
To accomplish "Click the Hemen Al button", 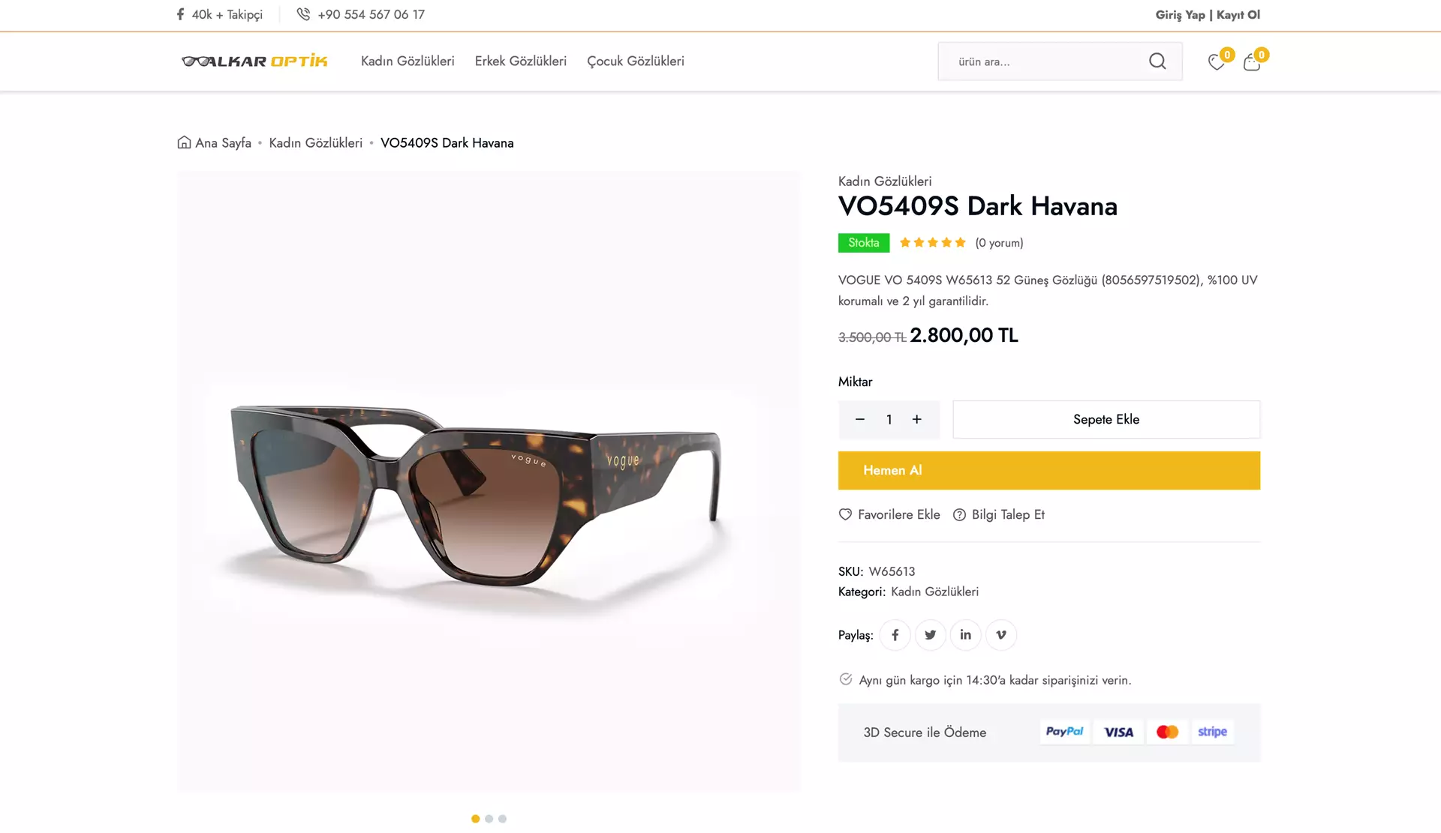I will pyautogui.click(x=1049, y=471).
